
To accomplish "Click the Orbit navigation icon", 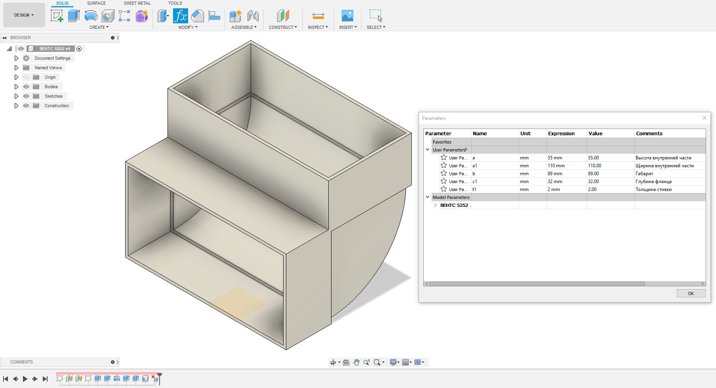I will 333,362.
